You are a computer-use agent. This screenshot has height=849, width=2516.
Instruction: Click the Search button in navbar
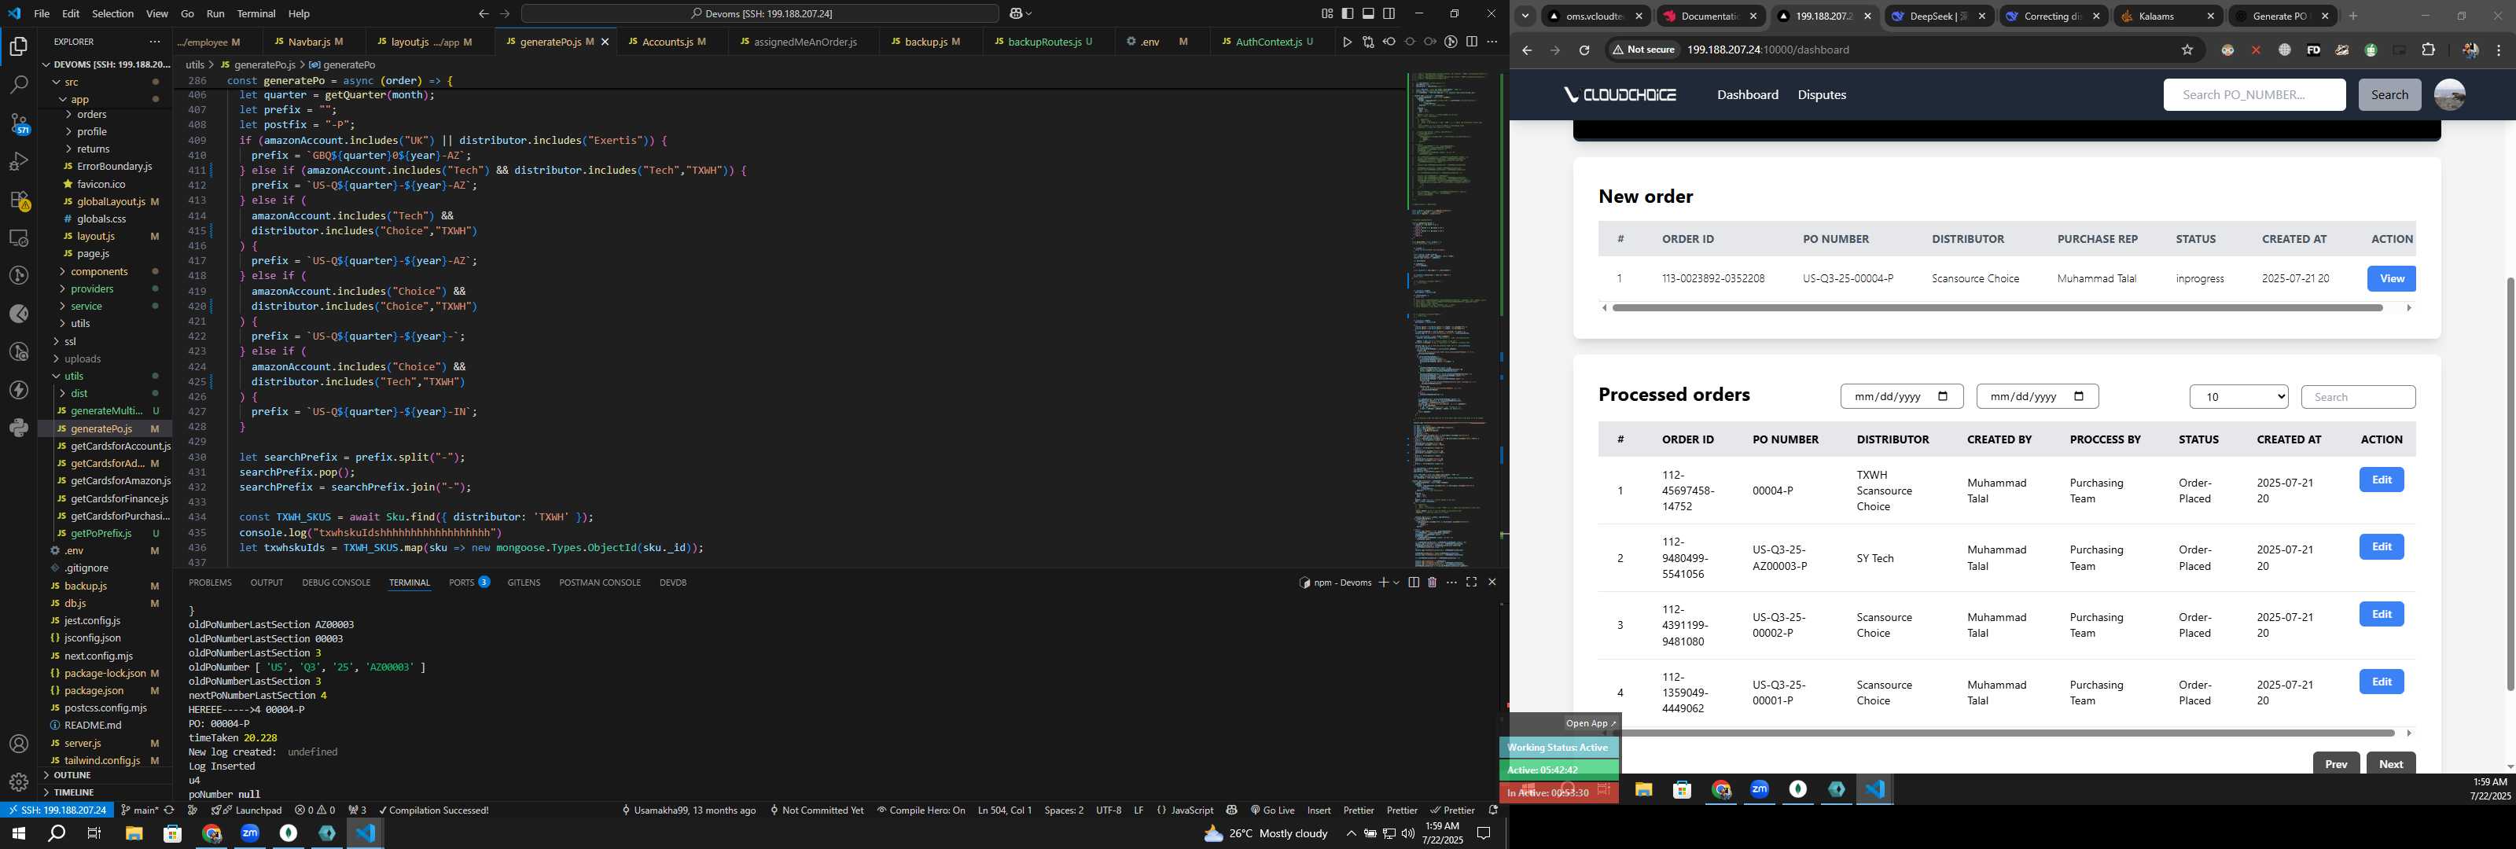(x=2389, y=95)
